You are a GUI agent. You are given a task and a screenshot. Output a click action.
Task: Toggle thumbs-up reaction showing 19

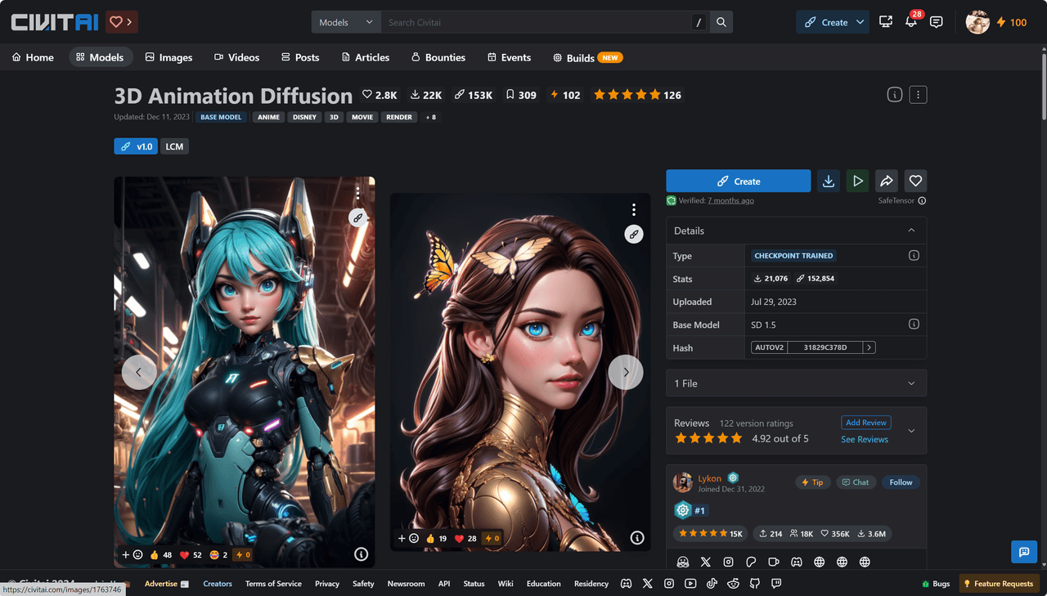click(x=436, y=539)
